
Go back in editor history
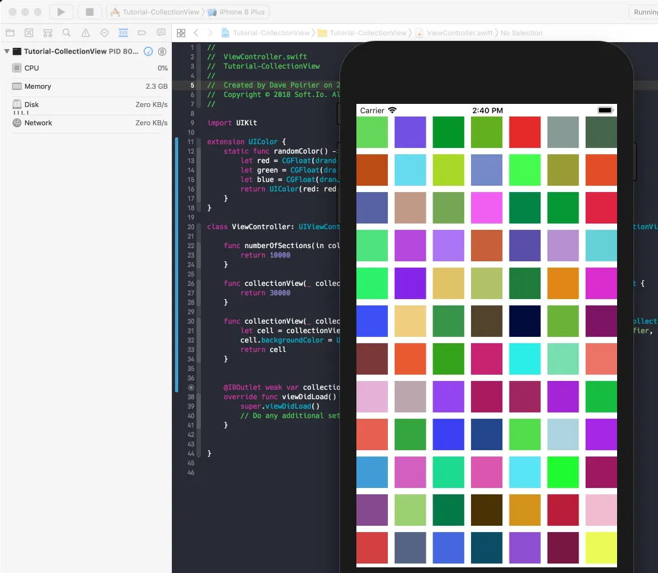click(x=196, y=33)
